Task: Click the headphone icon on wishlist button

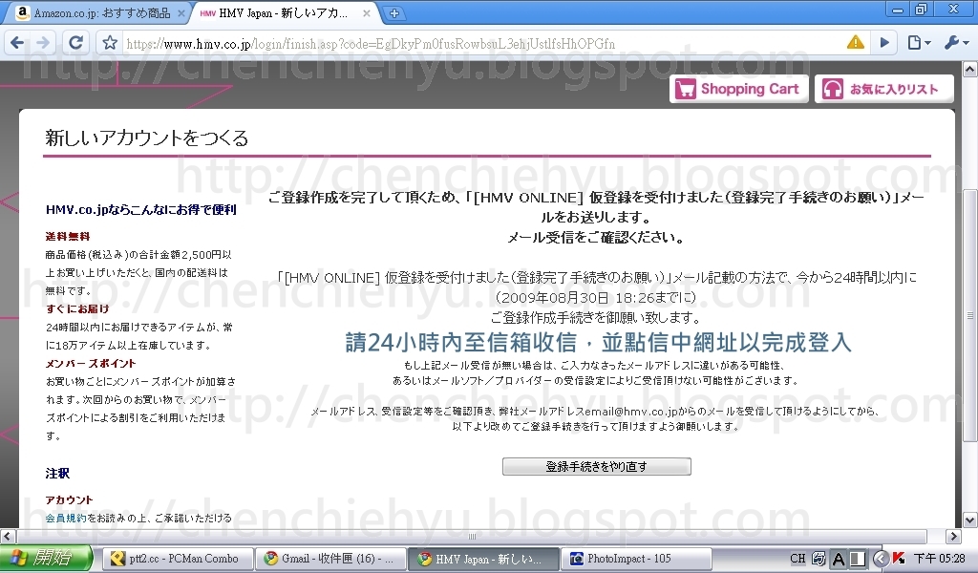Action: [x=833, y=89]
